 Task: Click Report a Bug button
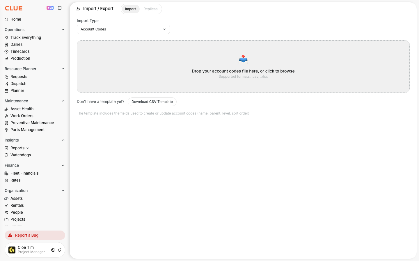[x=35, y=235]
